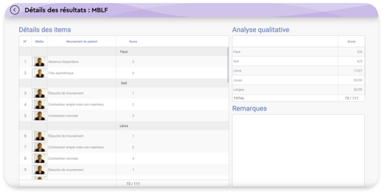383x194 pixels.
Task: Click 72 / 111 in Analyse qualitative total
Action: coord(352,98)
